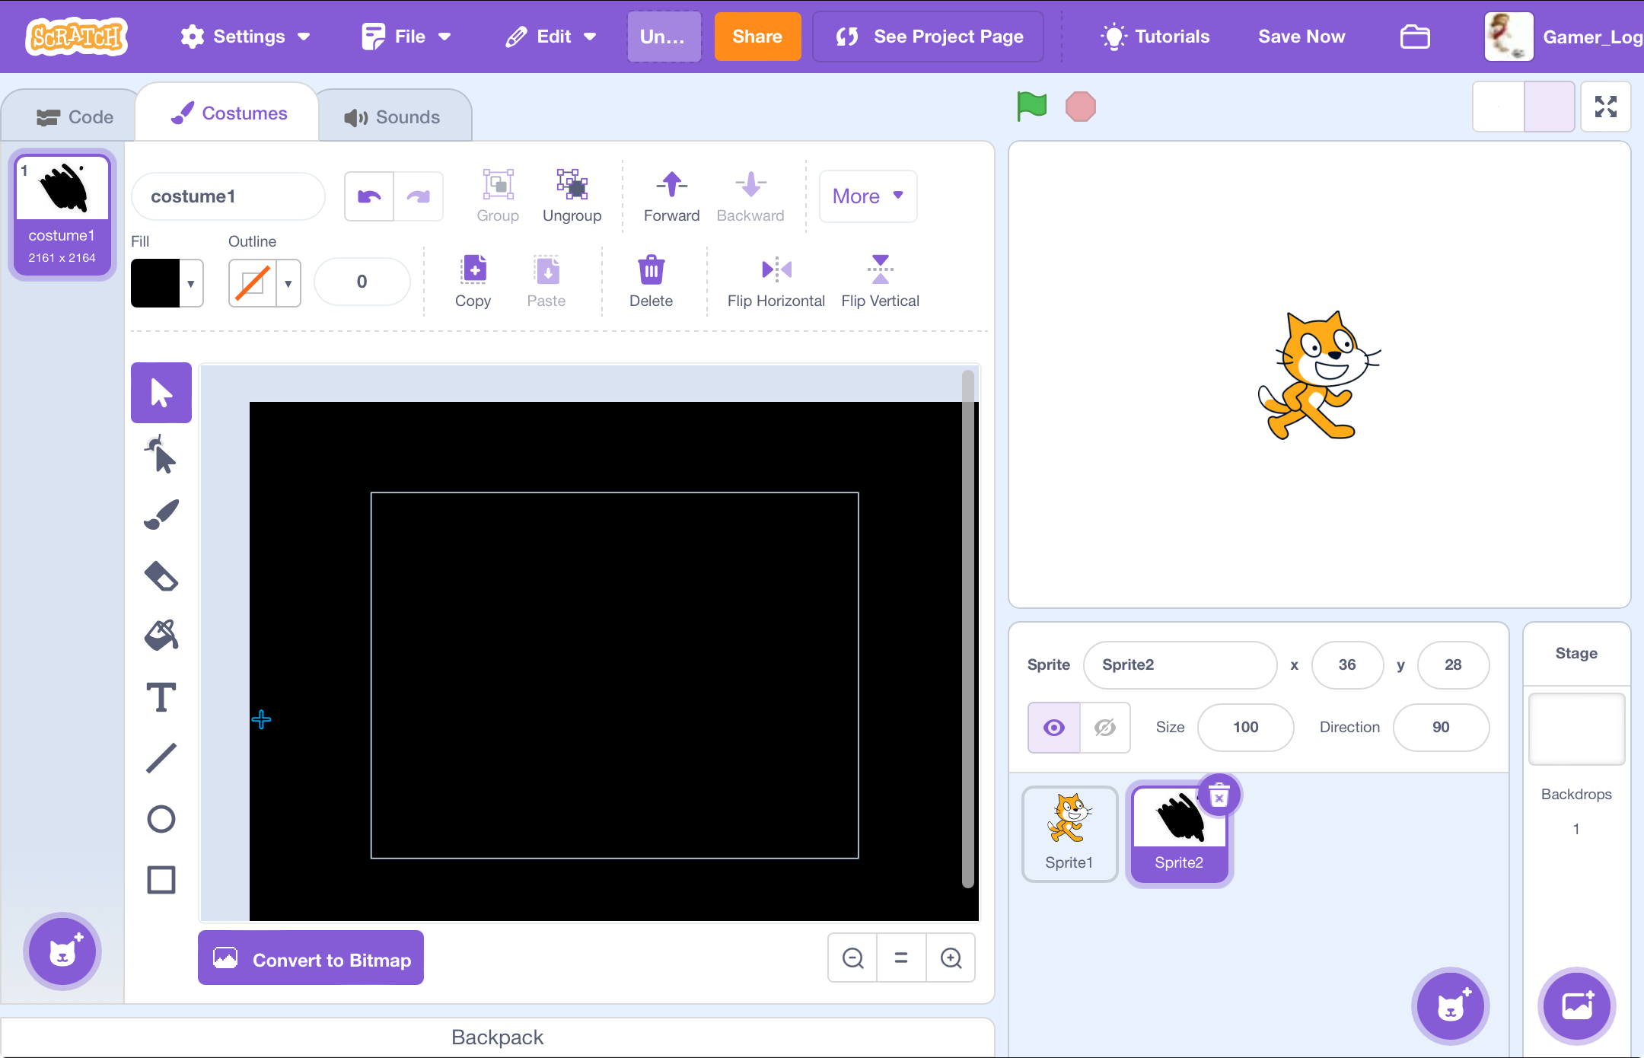This screenshot has width=1644, height=1058.
Task: Select the Reshape tool
Action: [161, 454]
